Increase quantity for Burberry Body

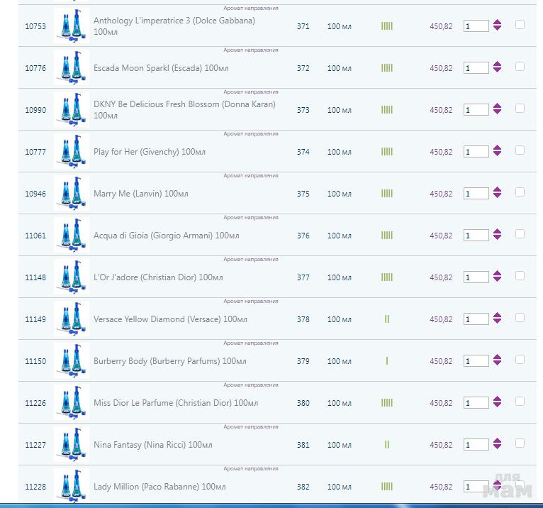(498, 358)
